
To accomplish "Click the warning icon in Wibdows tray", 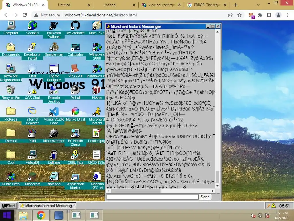I will click(274, 206).
